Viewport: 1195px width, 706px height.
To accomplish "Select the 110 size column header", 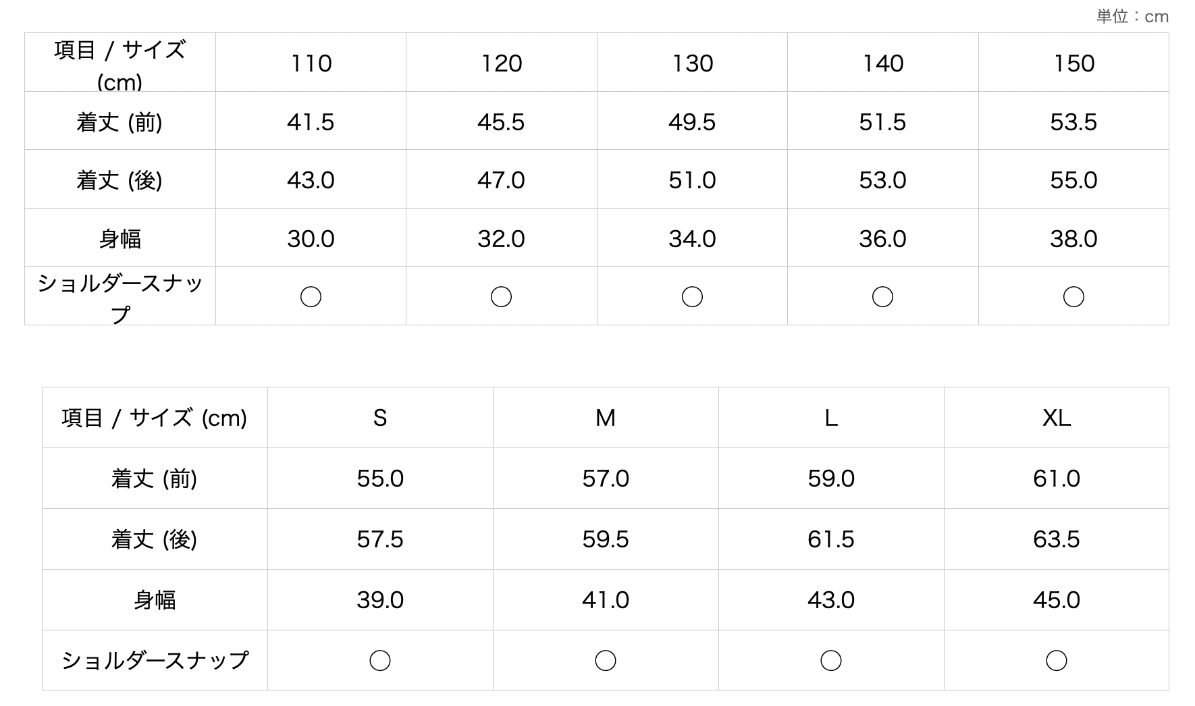I will pyautogui.click(x=311, y=63).
